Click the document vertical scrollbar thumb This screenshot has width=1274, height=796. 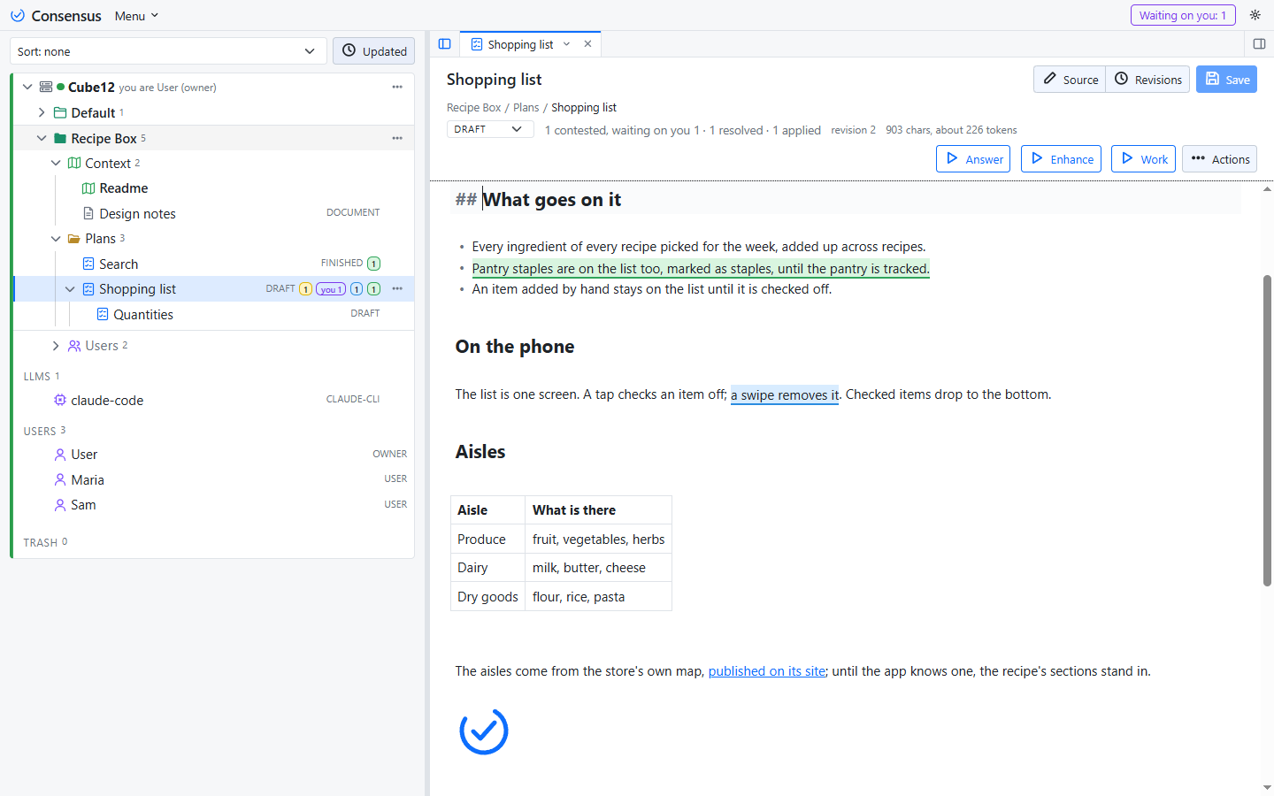(1267, 431)
